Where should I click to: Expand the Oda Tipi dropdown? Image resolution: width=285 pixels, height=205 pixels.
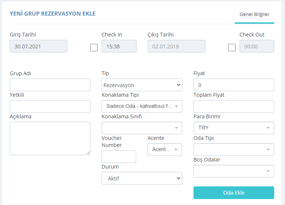coord(234,150)
